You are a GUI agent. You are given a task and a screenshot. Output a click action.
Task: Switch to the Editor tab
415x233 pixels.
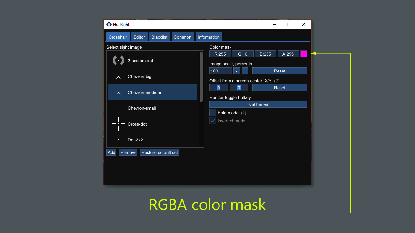point(139,37)
